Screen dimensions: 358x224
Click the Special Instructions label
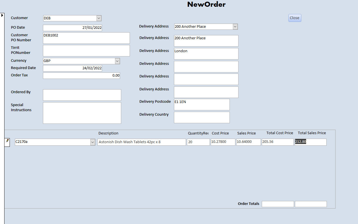(21, 108)
